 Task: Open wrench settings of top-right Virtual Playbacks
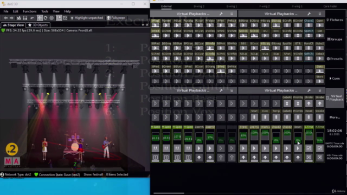[309, 14]
